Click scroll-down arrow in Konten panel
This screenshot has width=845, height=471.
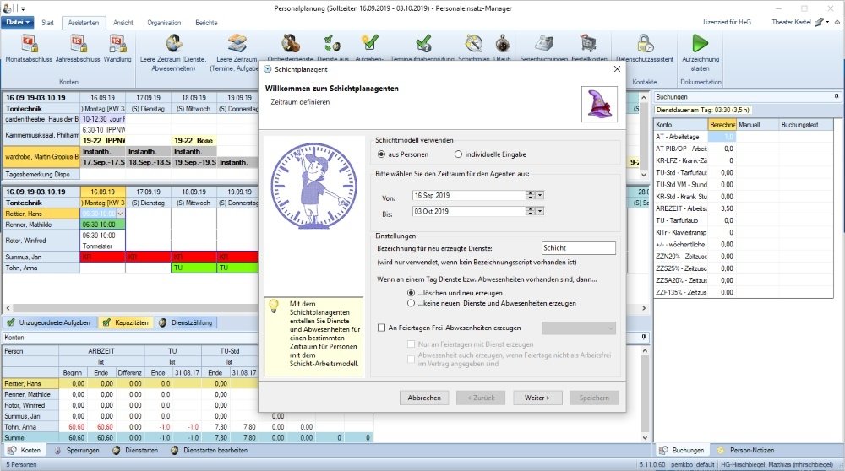pyautogui.click(x=645, y=437)
